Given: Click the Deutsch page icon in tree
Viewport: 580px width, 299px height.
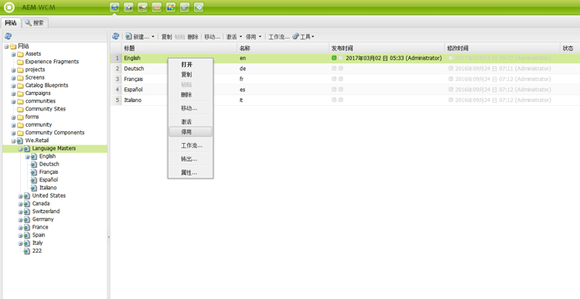Looking at the screenshot, I should tap(34, 164).
